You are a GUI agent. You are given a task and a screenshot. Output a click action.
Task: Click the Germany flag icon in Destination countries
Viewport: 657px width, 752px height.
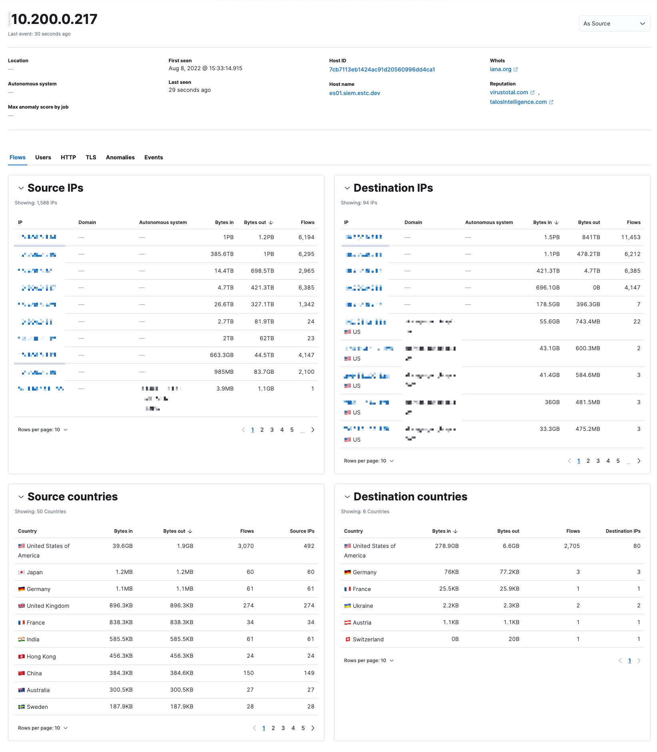coord(347,572)
